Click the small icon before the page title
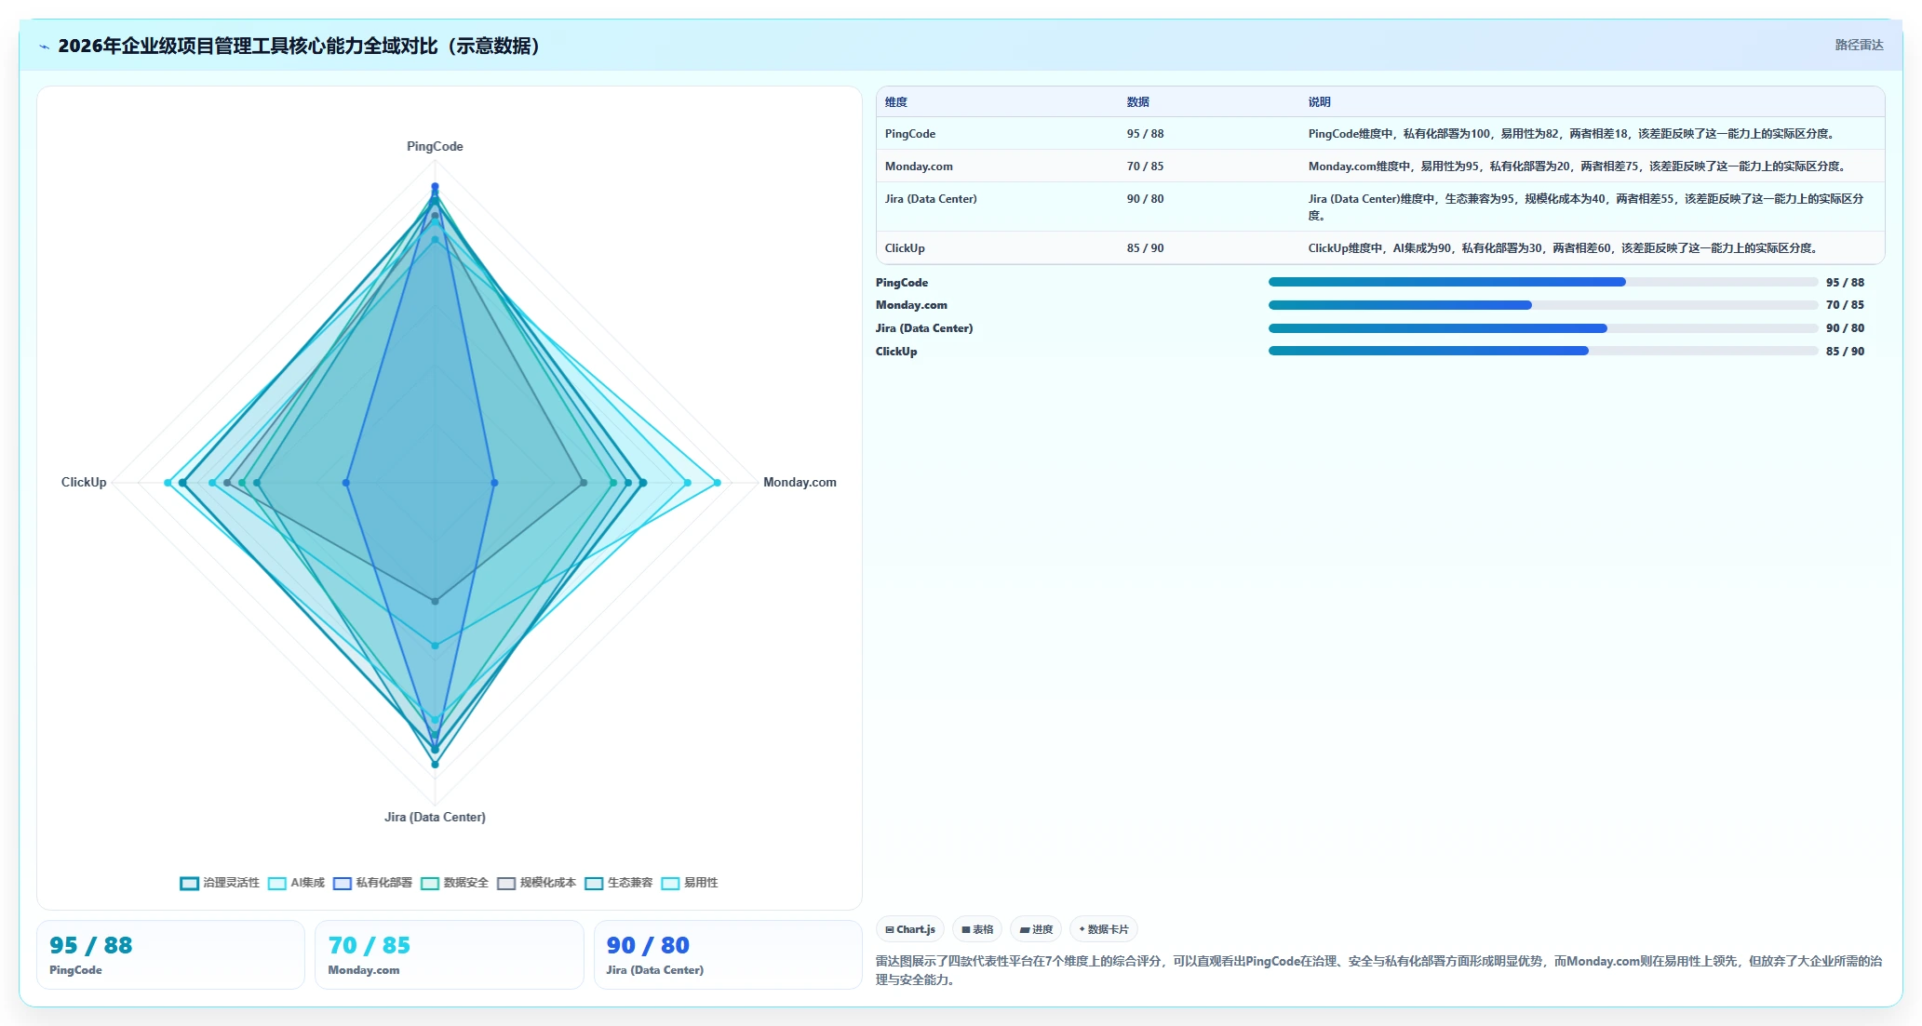 [44, 47]
